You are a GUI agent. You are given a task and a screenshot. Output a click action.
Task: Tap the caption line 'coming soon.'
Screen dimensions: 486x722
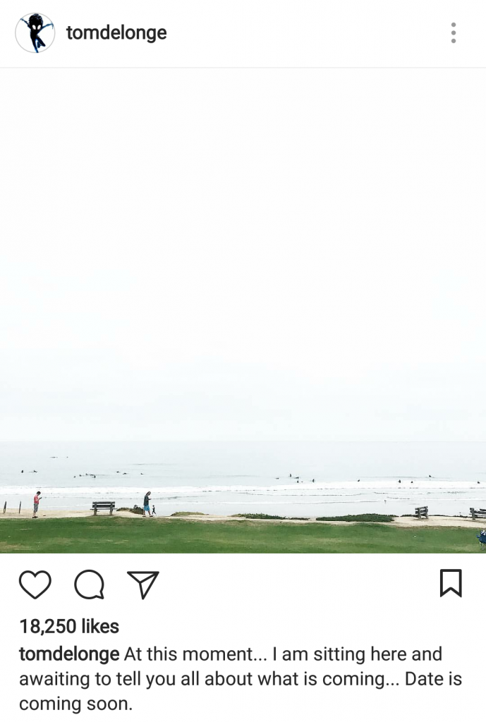tap(75, 704)
